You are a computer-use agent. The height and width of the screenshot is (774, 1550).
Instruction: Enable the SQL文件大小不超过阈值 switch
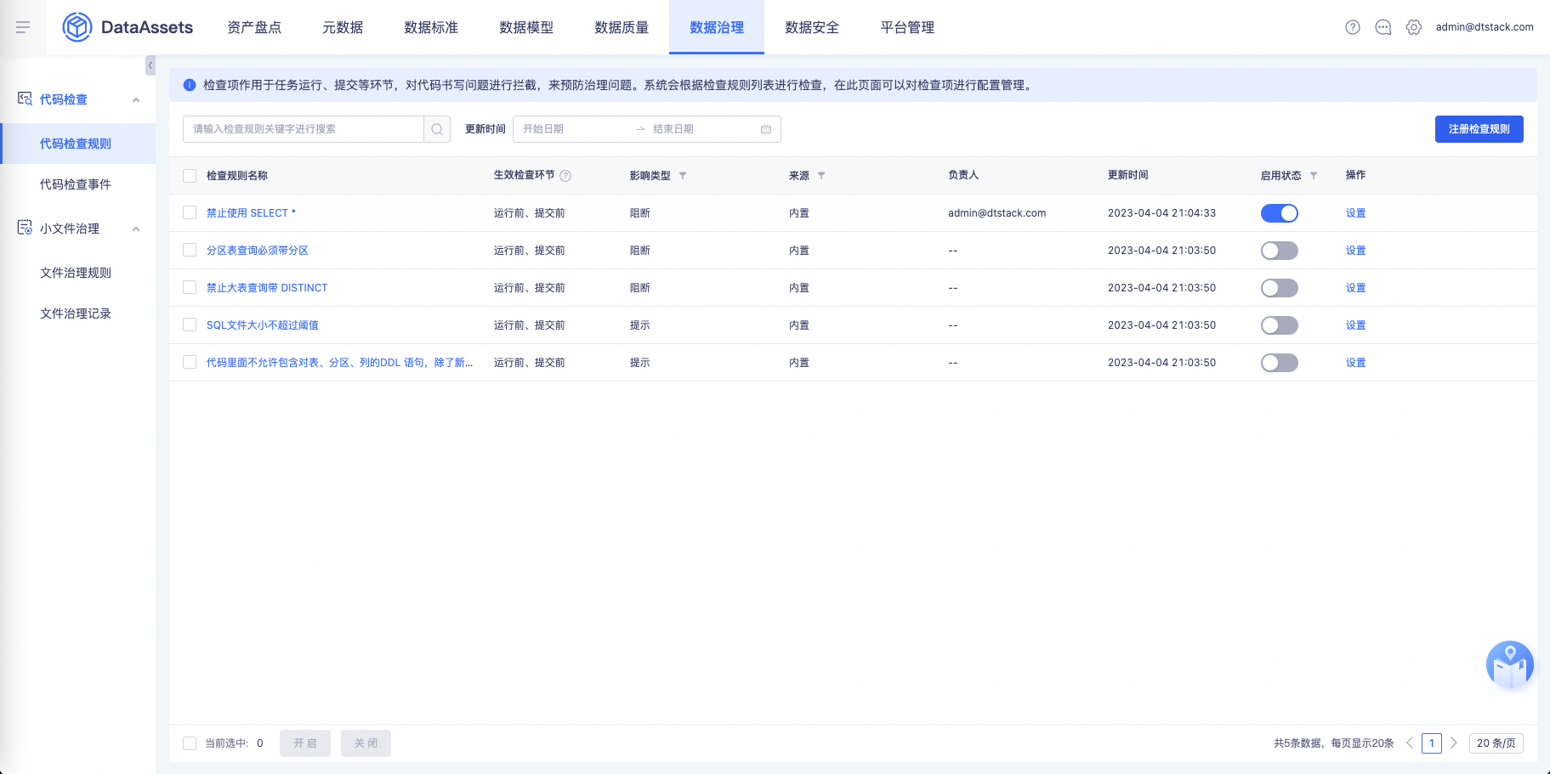(1279, 325)
